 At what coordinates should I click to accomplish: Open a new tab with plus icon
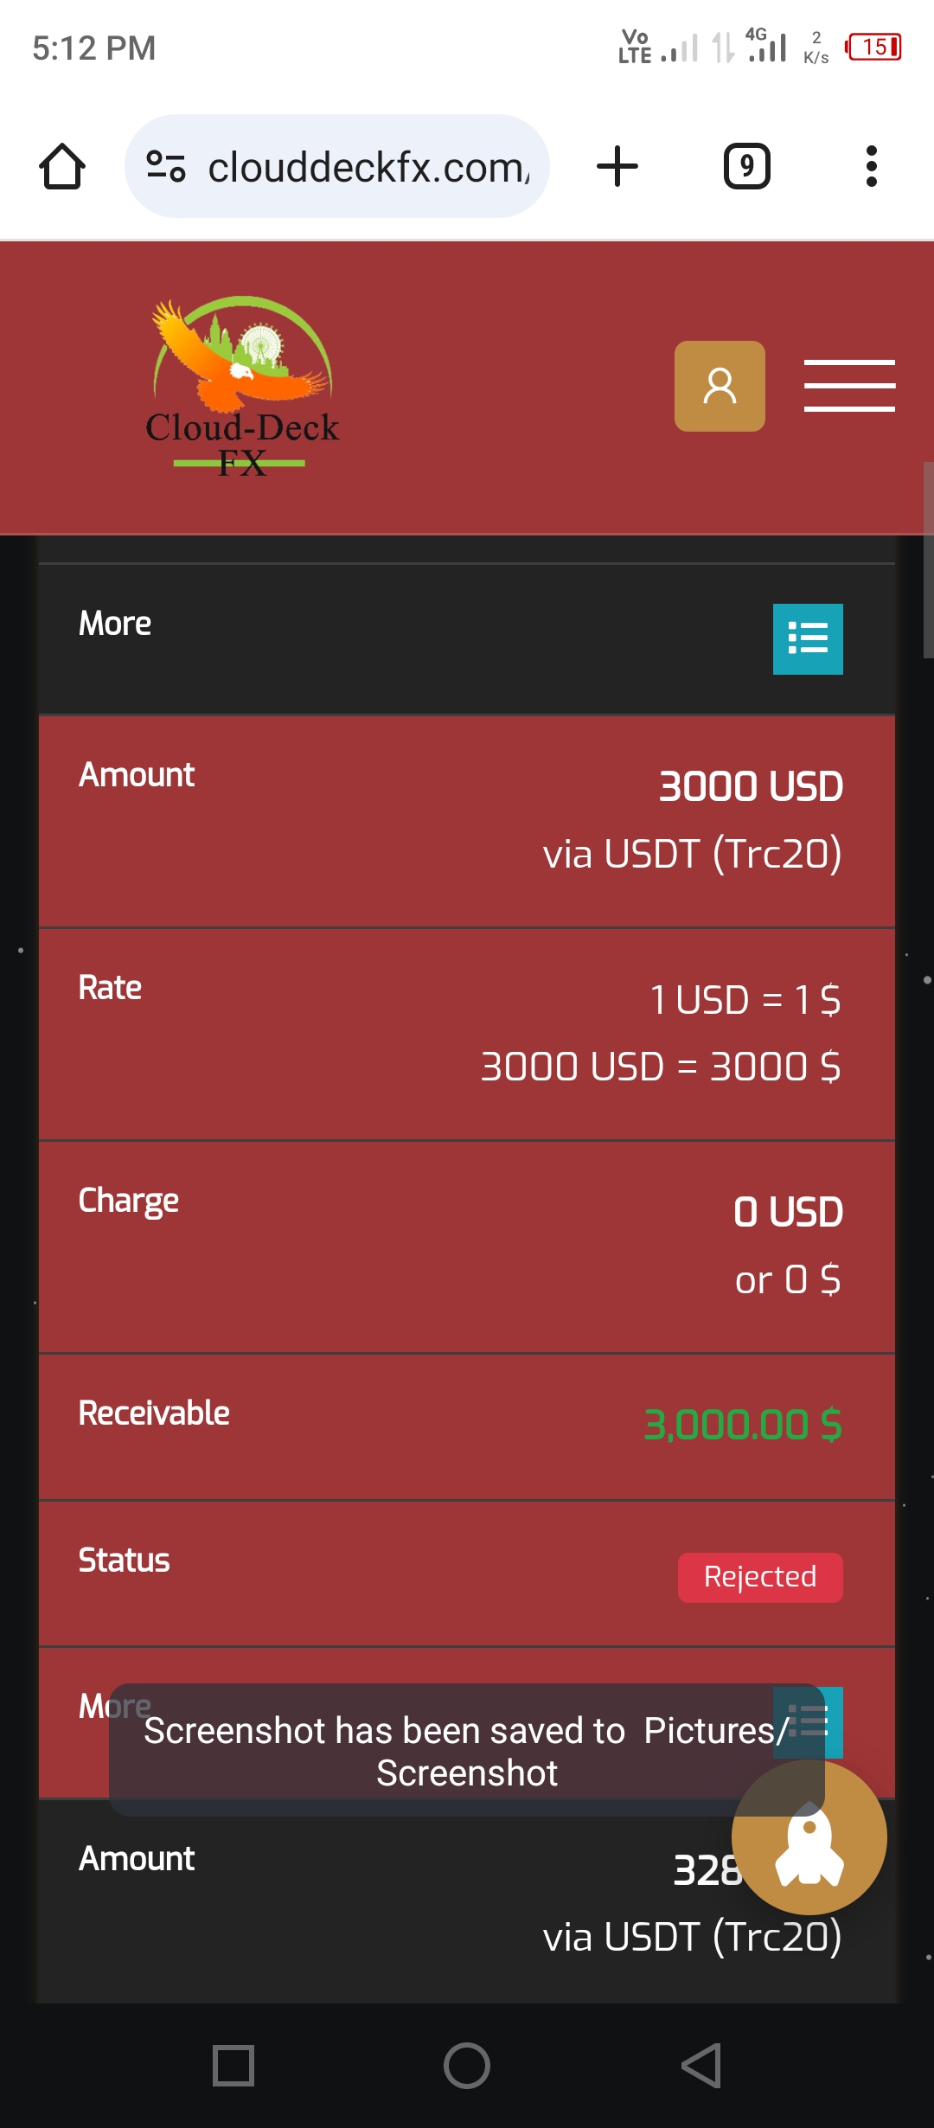click(617, 166)
